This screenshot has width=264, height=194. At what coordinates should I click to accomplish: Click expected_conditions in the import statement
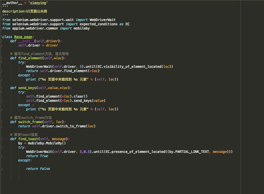pos(99,24)
